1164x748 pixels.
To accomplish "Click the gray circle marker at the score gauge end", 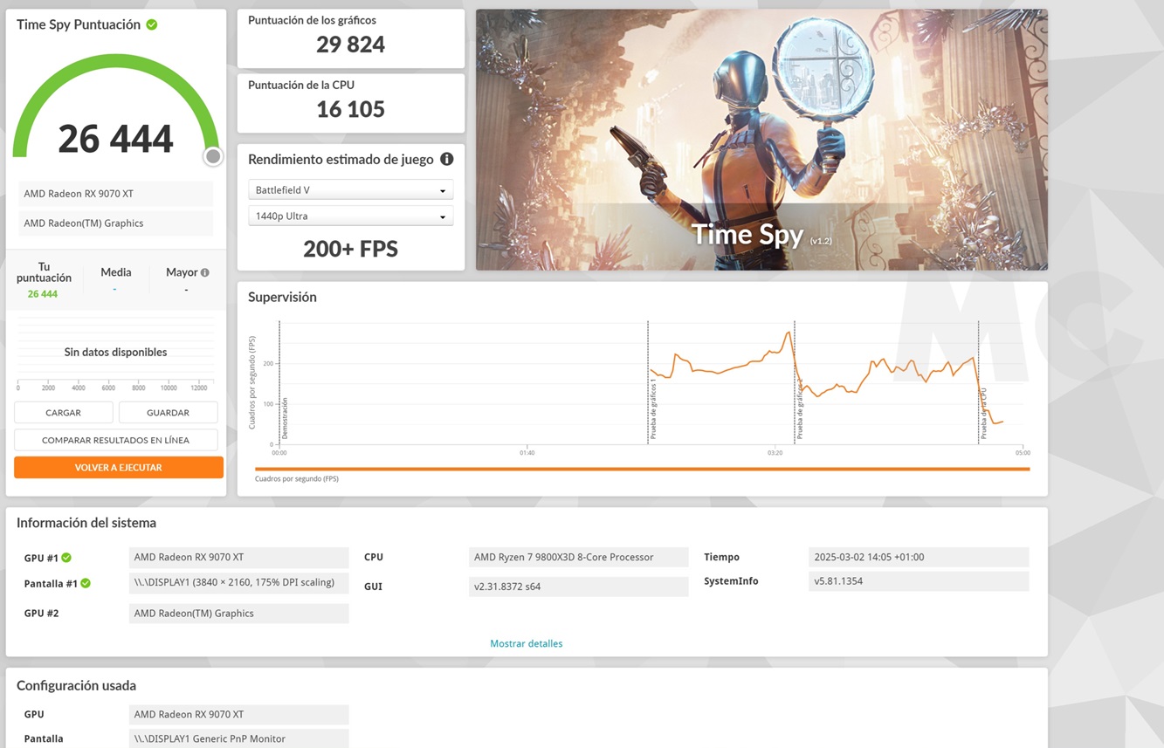I will pos(212,156).
